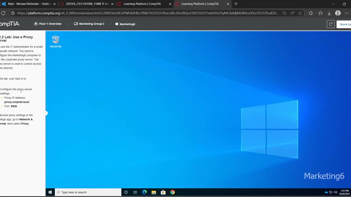Screen dimensions: 351x197
Task: Click the Score Lab button
Action: (x=344, y=24)
